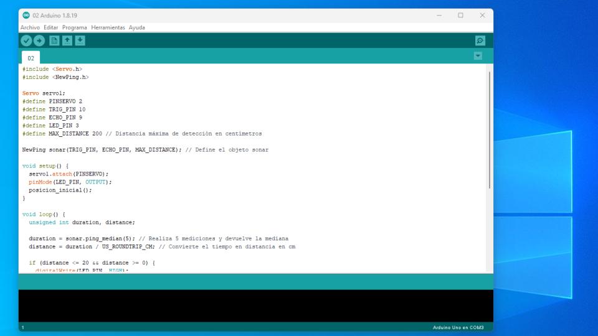Click the 'NewPing sonar(TRIG_PIN, ECHO_PIN, MAX_DISTANCE);' code

pos(102,150)
